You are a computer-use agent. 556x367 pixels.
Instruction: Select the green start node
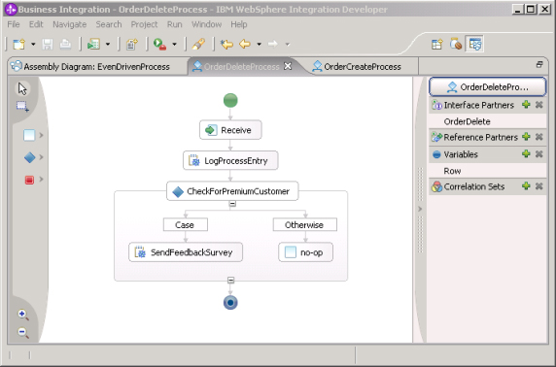pyautogui.click(x=230, y=101)
